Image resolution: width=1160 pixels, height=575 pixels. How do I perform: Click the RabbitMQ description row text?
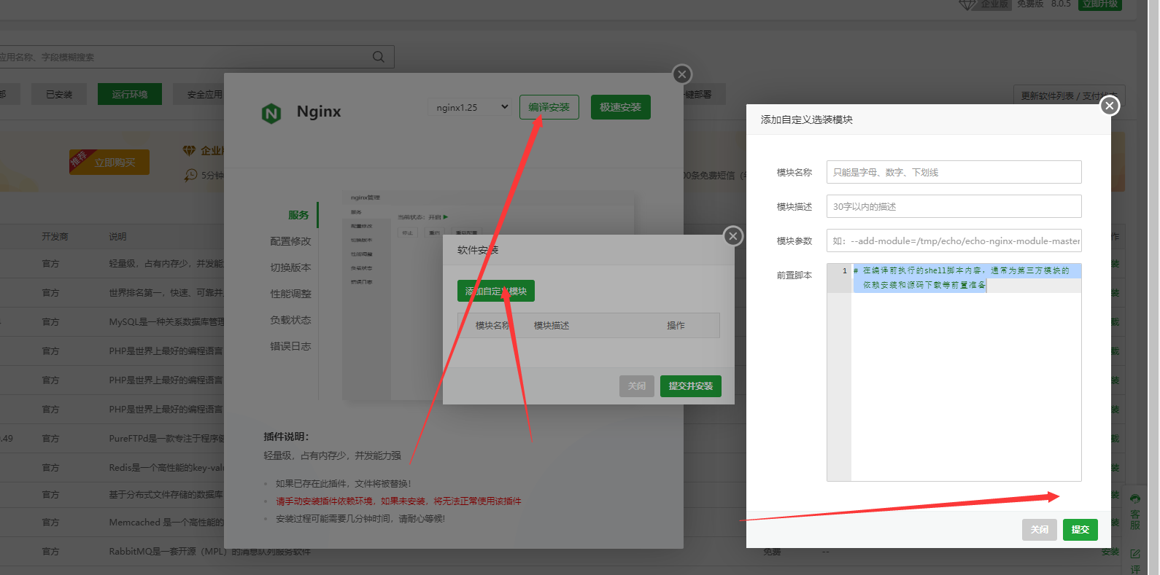(210, 551)
